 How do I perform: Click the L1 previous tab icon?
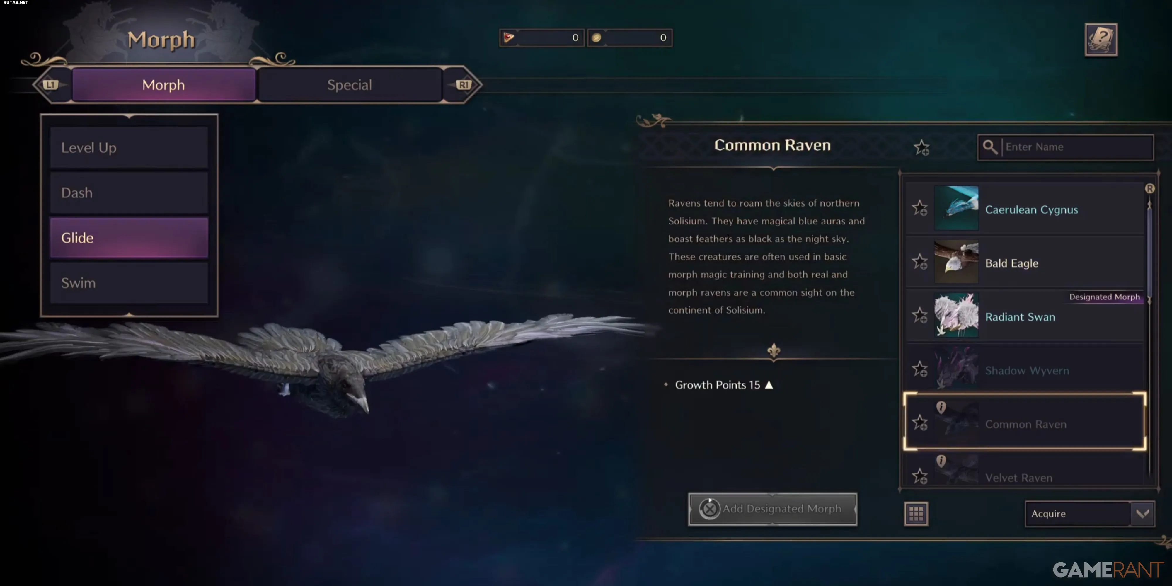50,85
